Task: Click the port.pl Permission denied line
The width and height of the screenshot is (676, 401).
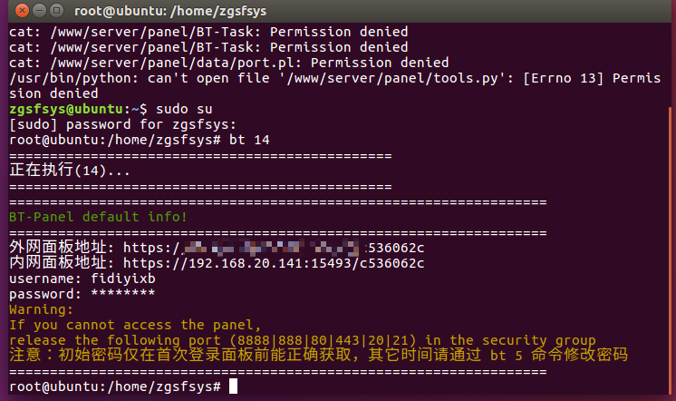Action: [229, 63]
